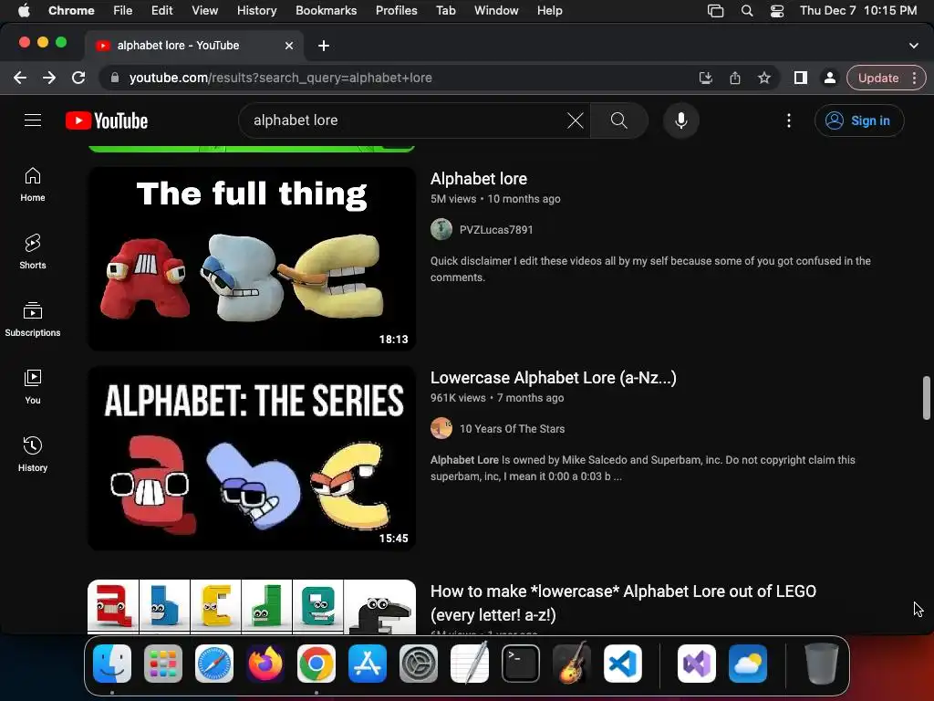Share this page from address bar

point(735,78)
